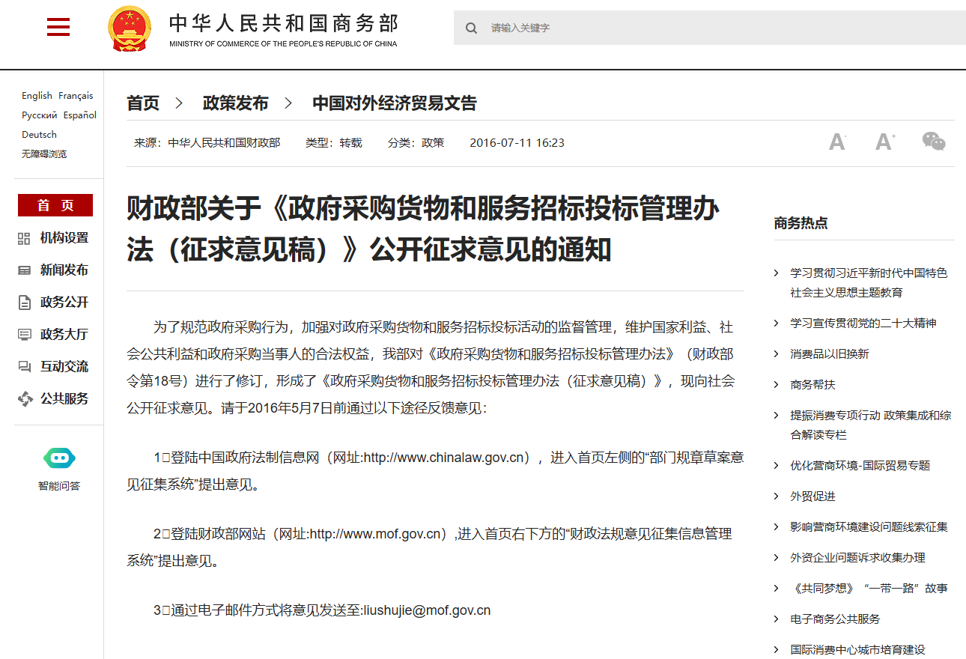Go to 政策发布 in the breadcrumb

(x=235, y=103)
